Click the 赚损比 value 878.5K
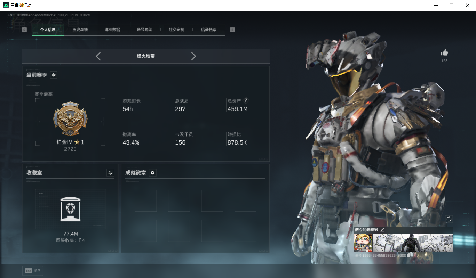Image resolution: width=476 pixels, height=278 pixels. pos(237,142)
